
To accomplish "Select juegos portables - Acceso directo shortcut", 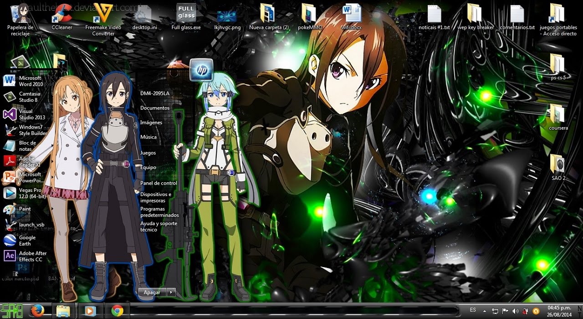I will (558, 19).
